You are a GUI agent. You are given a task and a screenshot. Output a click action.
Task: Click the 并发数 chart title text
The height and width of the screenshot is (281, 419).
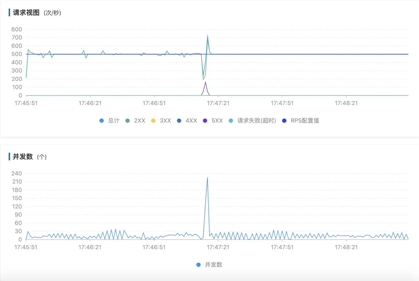coord(23,156)
